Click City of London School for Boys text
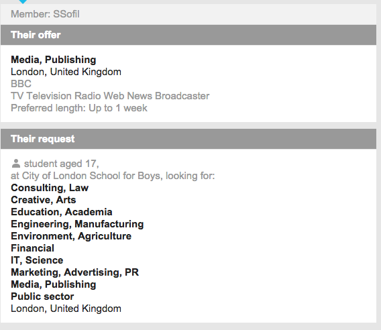 click(92, 176)
